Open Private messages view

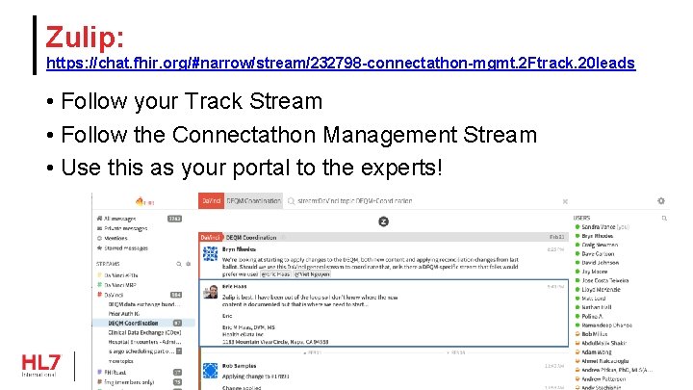[125, 228]
